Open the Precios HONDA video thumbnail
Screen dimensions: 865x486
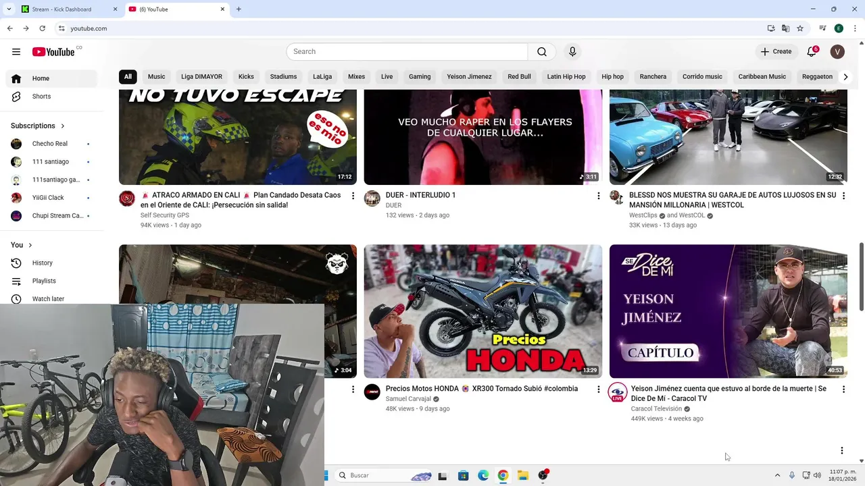tap(483, 311)
